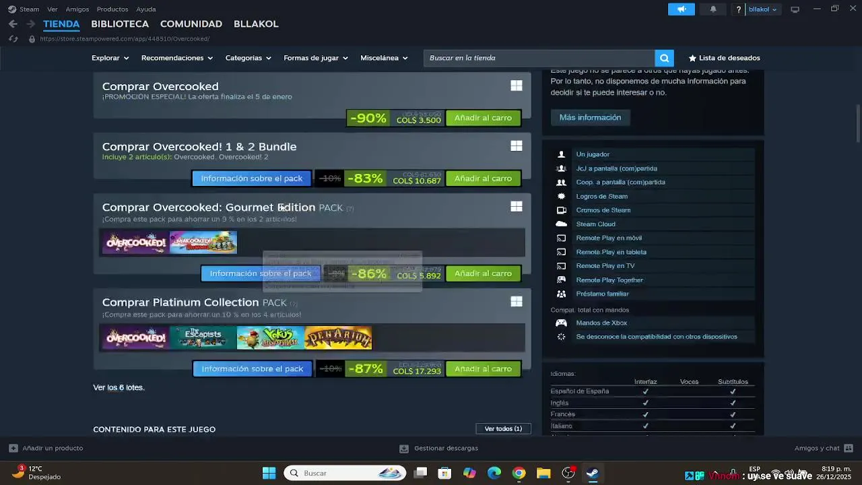
Task: Click the Big Picture monitor icon
Action: point(795,9)
